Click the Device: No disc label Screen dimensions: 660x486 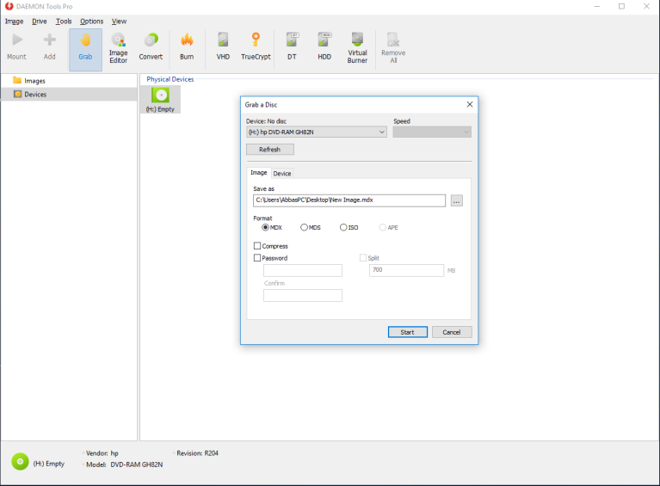pos(266,121)
